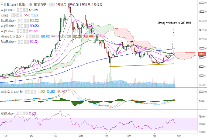Click plus icon on MA (20, close) row
The image size is (207, 138).
[x=24, y=31]
